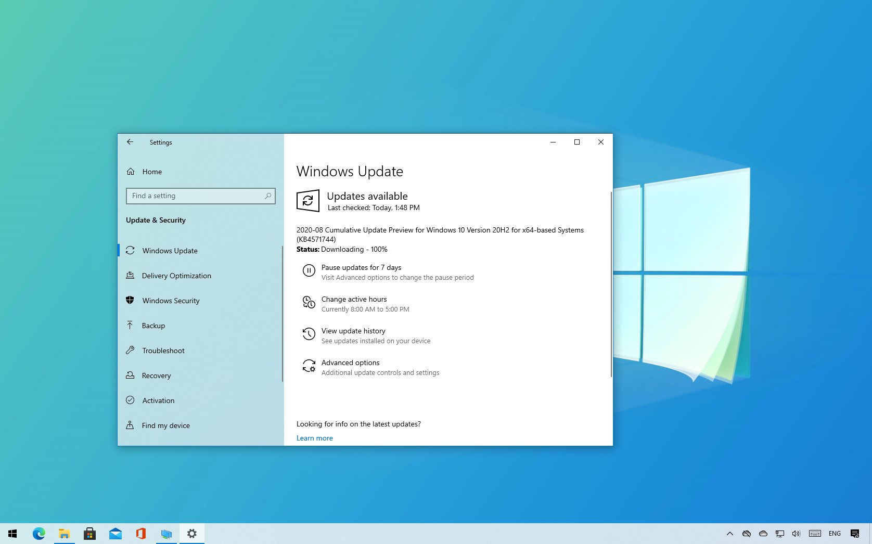Open the Recovery sidebar icon

point(131,375)
